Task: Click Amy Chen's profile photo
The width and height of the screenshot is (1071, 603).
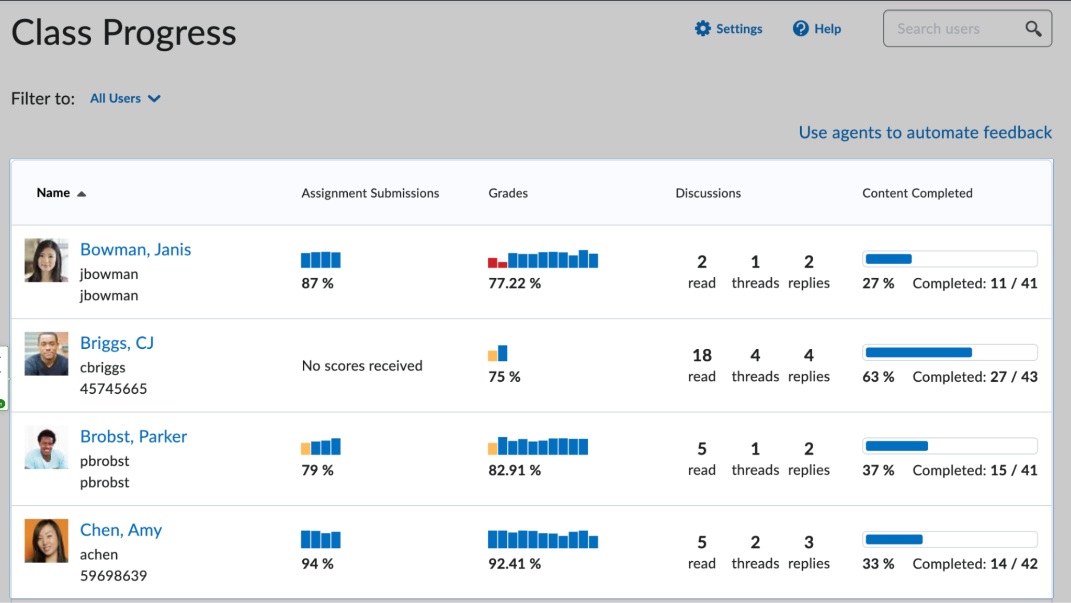Action: pyautogui.click(x=47, y=541)
